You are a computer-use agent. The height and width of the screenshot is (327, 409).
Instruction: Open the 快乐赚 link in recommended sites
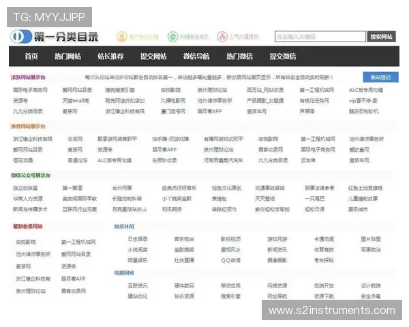tap(170, 139)
